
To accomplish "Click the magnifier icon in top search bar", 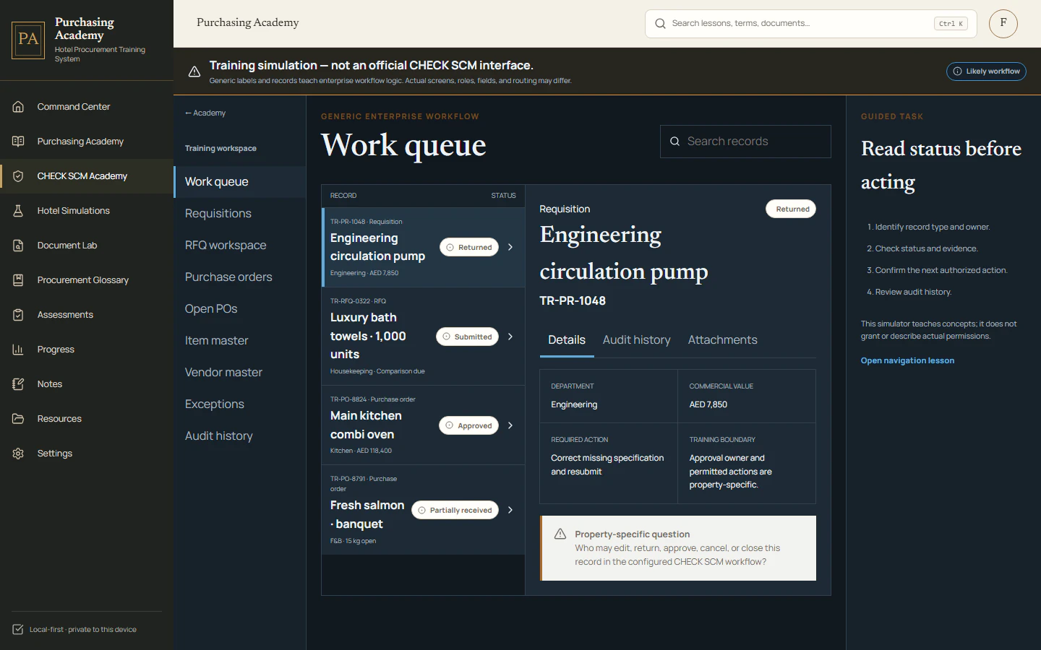I will tap(660, 24).
